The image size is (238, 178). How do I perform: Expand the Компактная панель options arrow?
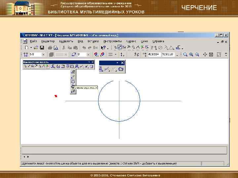(89, 62)
